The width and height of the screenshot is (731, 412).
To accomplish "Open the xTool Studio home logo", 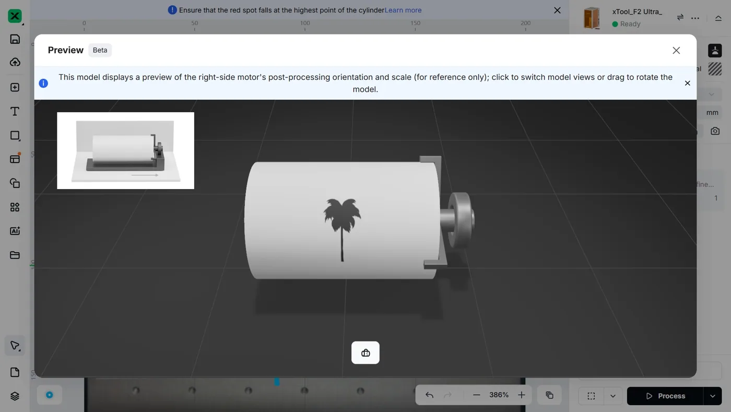I will coord(15,16).
